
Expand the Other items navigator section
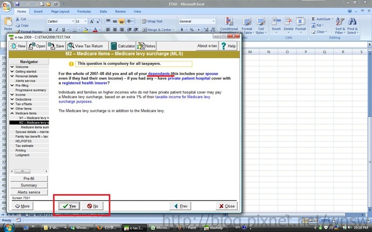pyautogui.click(x=12, y=108)
